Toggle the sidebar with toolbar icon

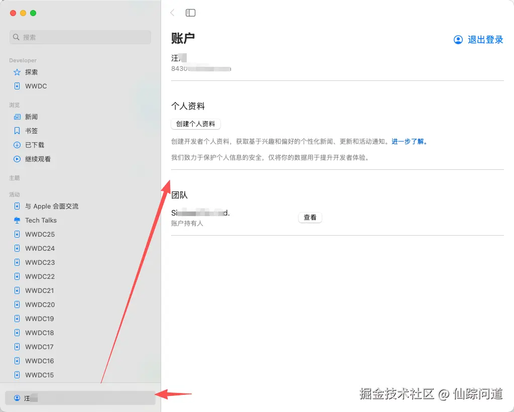click(x=190, y=13)
